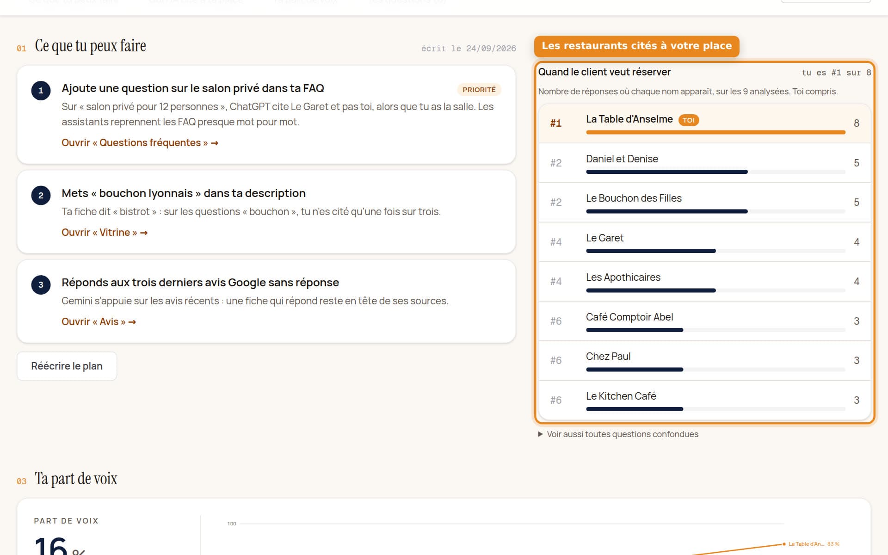Select the Chez Paul restaurant name
The image size is (888, 555).
608,356
